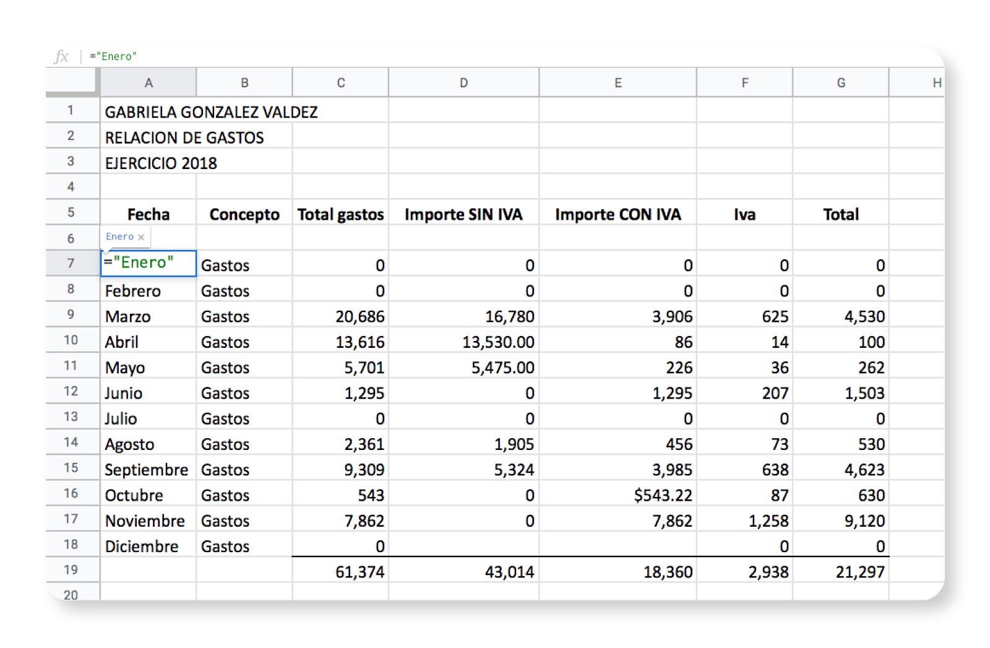990x648 pixels.
Task: Click the 1,503 total in Junio row
Action: click(840, 393)
